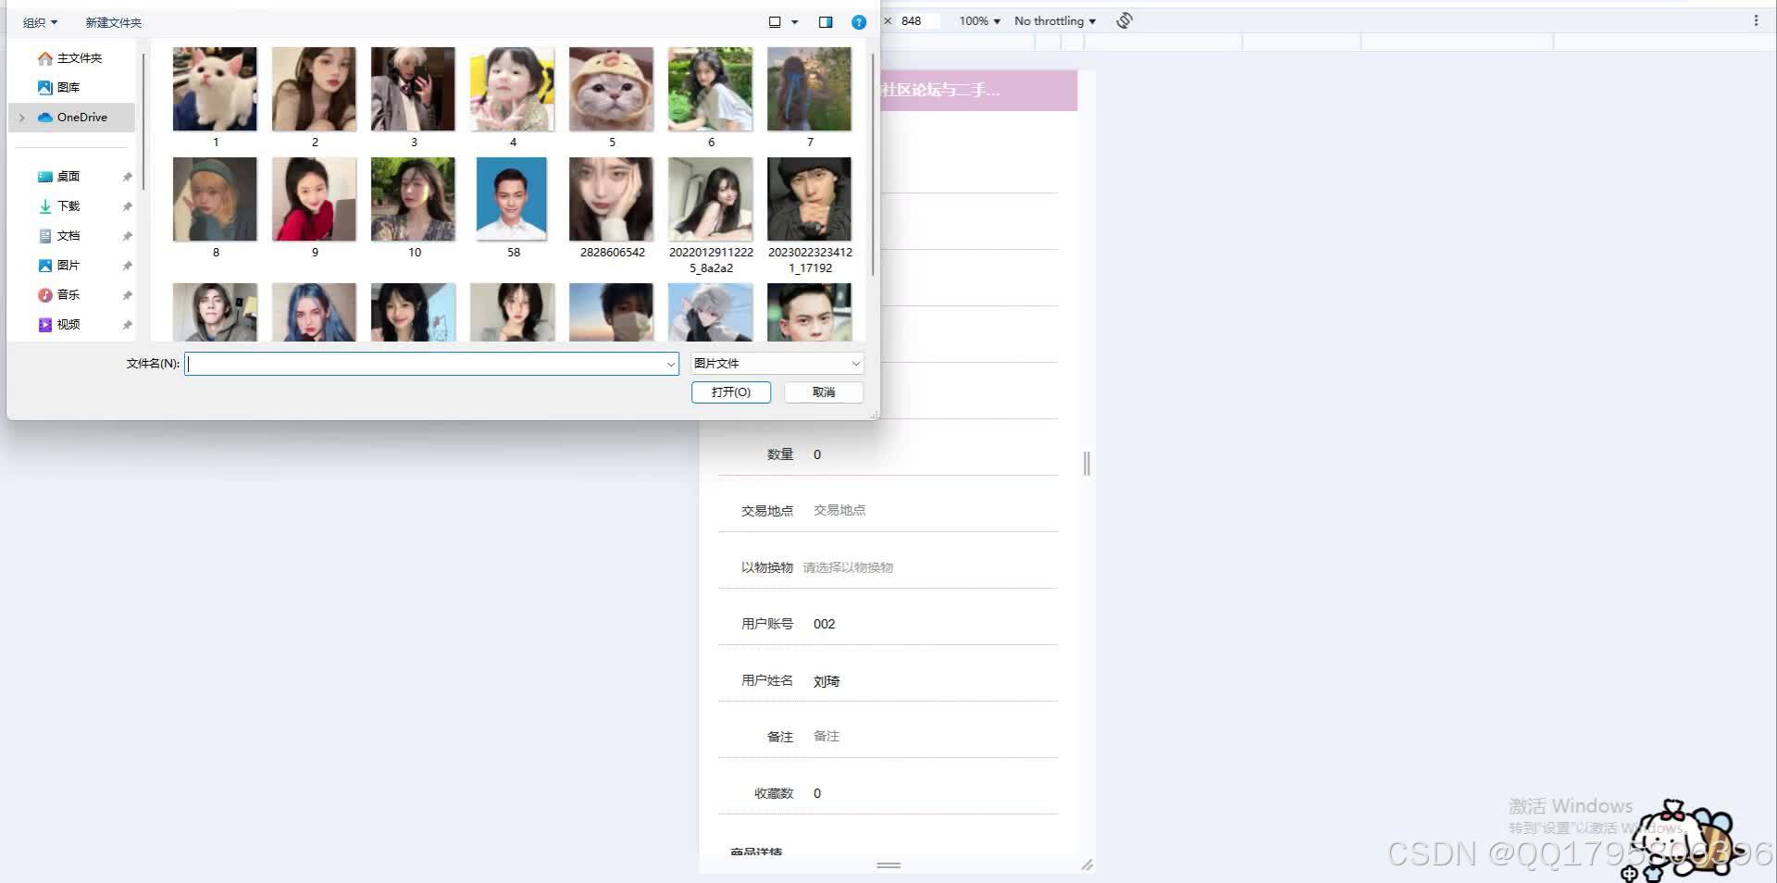Open the DevTools more options menu
Image resolution: width=1777 pixels, height=883 pixels.
[x=1757, y=20]
